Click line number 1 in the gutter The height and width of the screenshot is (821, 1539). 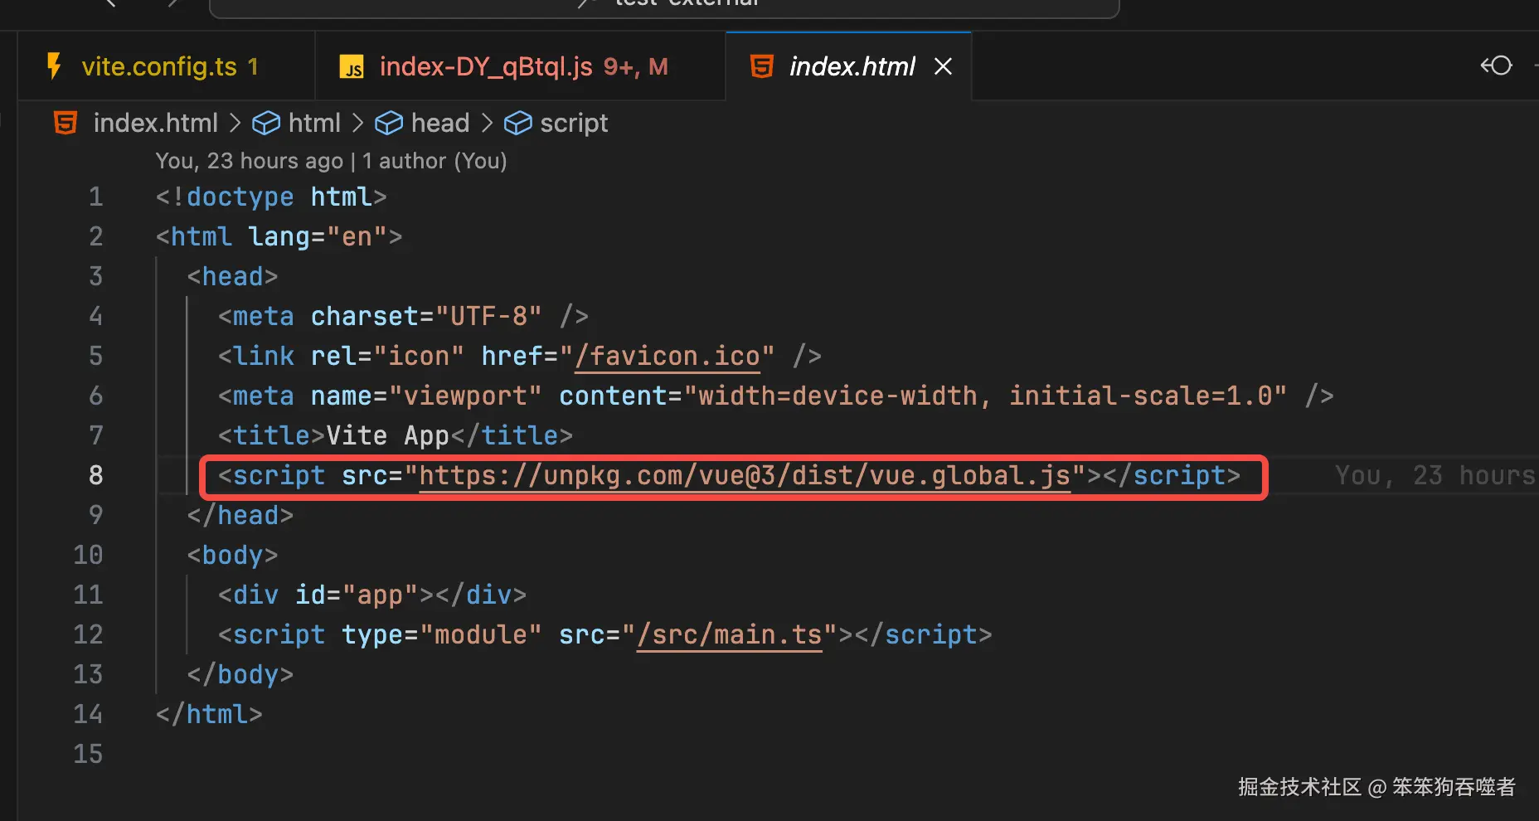96,197
